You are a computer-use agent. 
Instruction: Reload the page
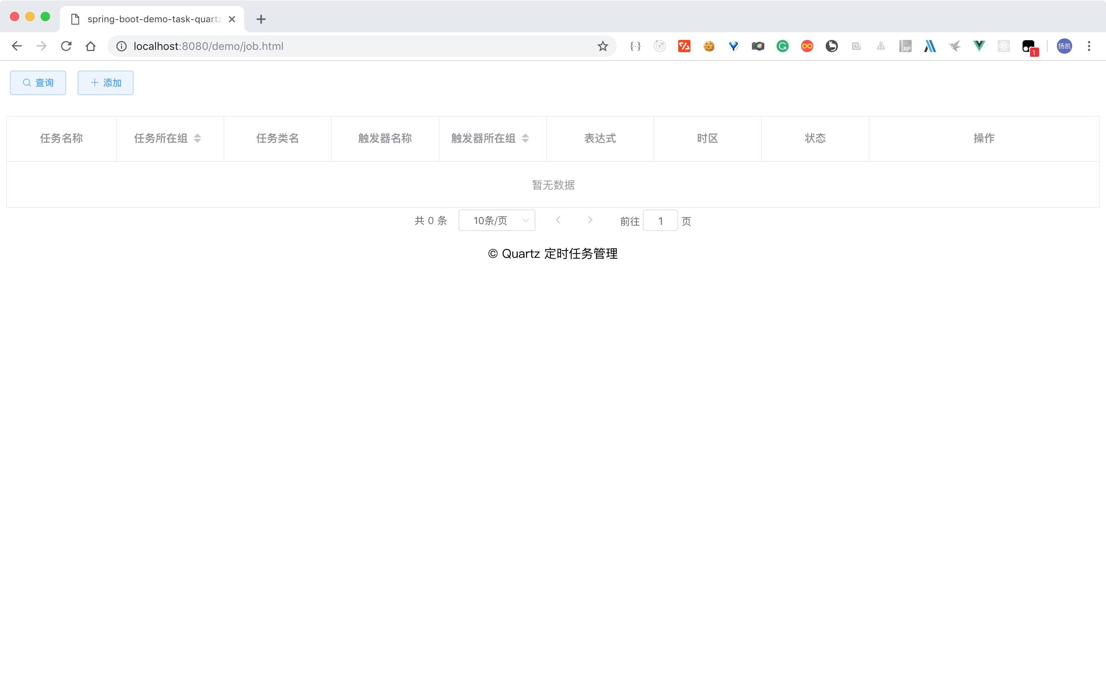(66, 46)
